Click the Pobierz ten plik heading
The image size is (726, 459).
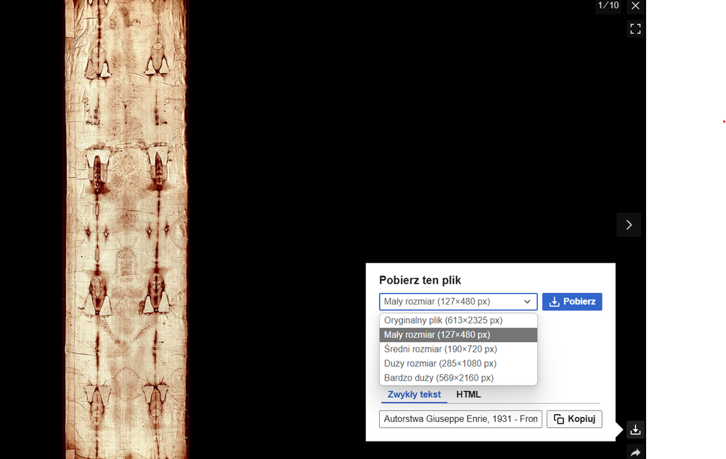[420, 281]
